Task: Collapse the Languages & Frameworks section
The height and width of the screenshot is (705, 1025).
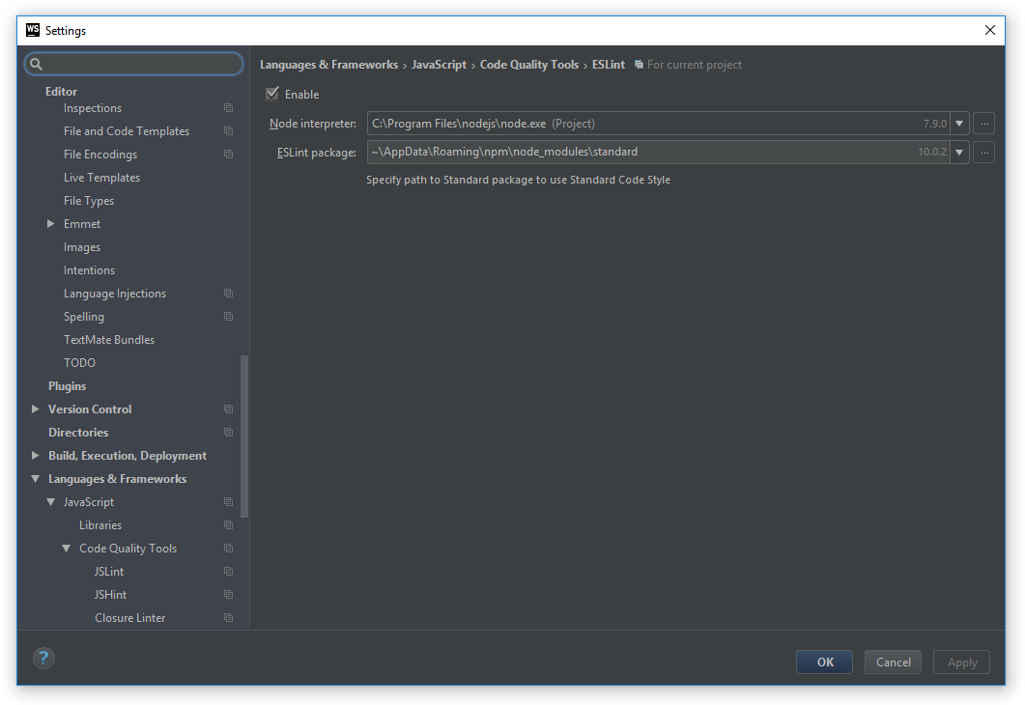Action: point(36,479)
